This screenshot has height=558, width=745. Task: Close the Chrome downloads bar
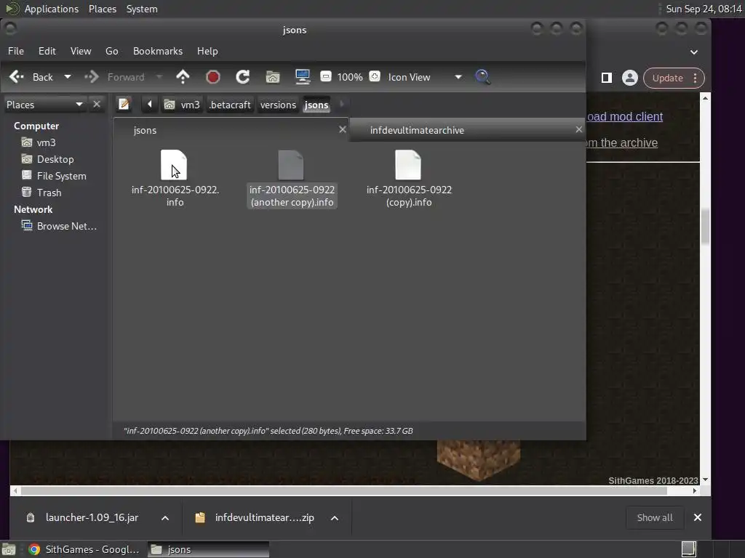coord(698,517)
